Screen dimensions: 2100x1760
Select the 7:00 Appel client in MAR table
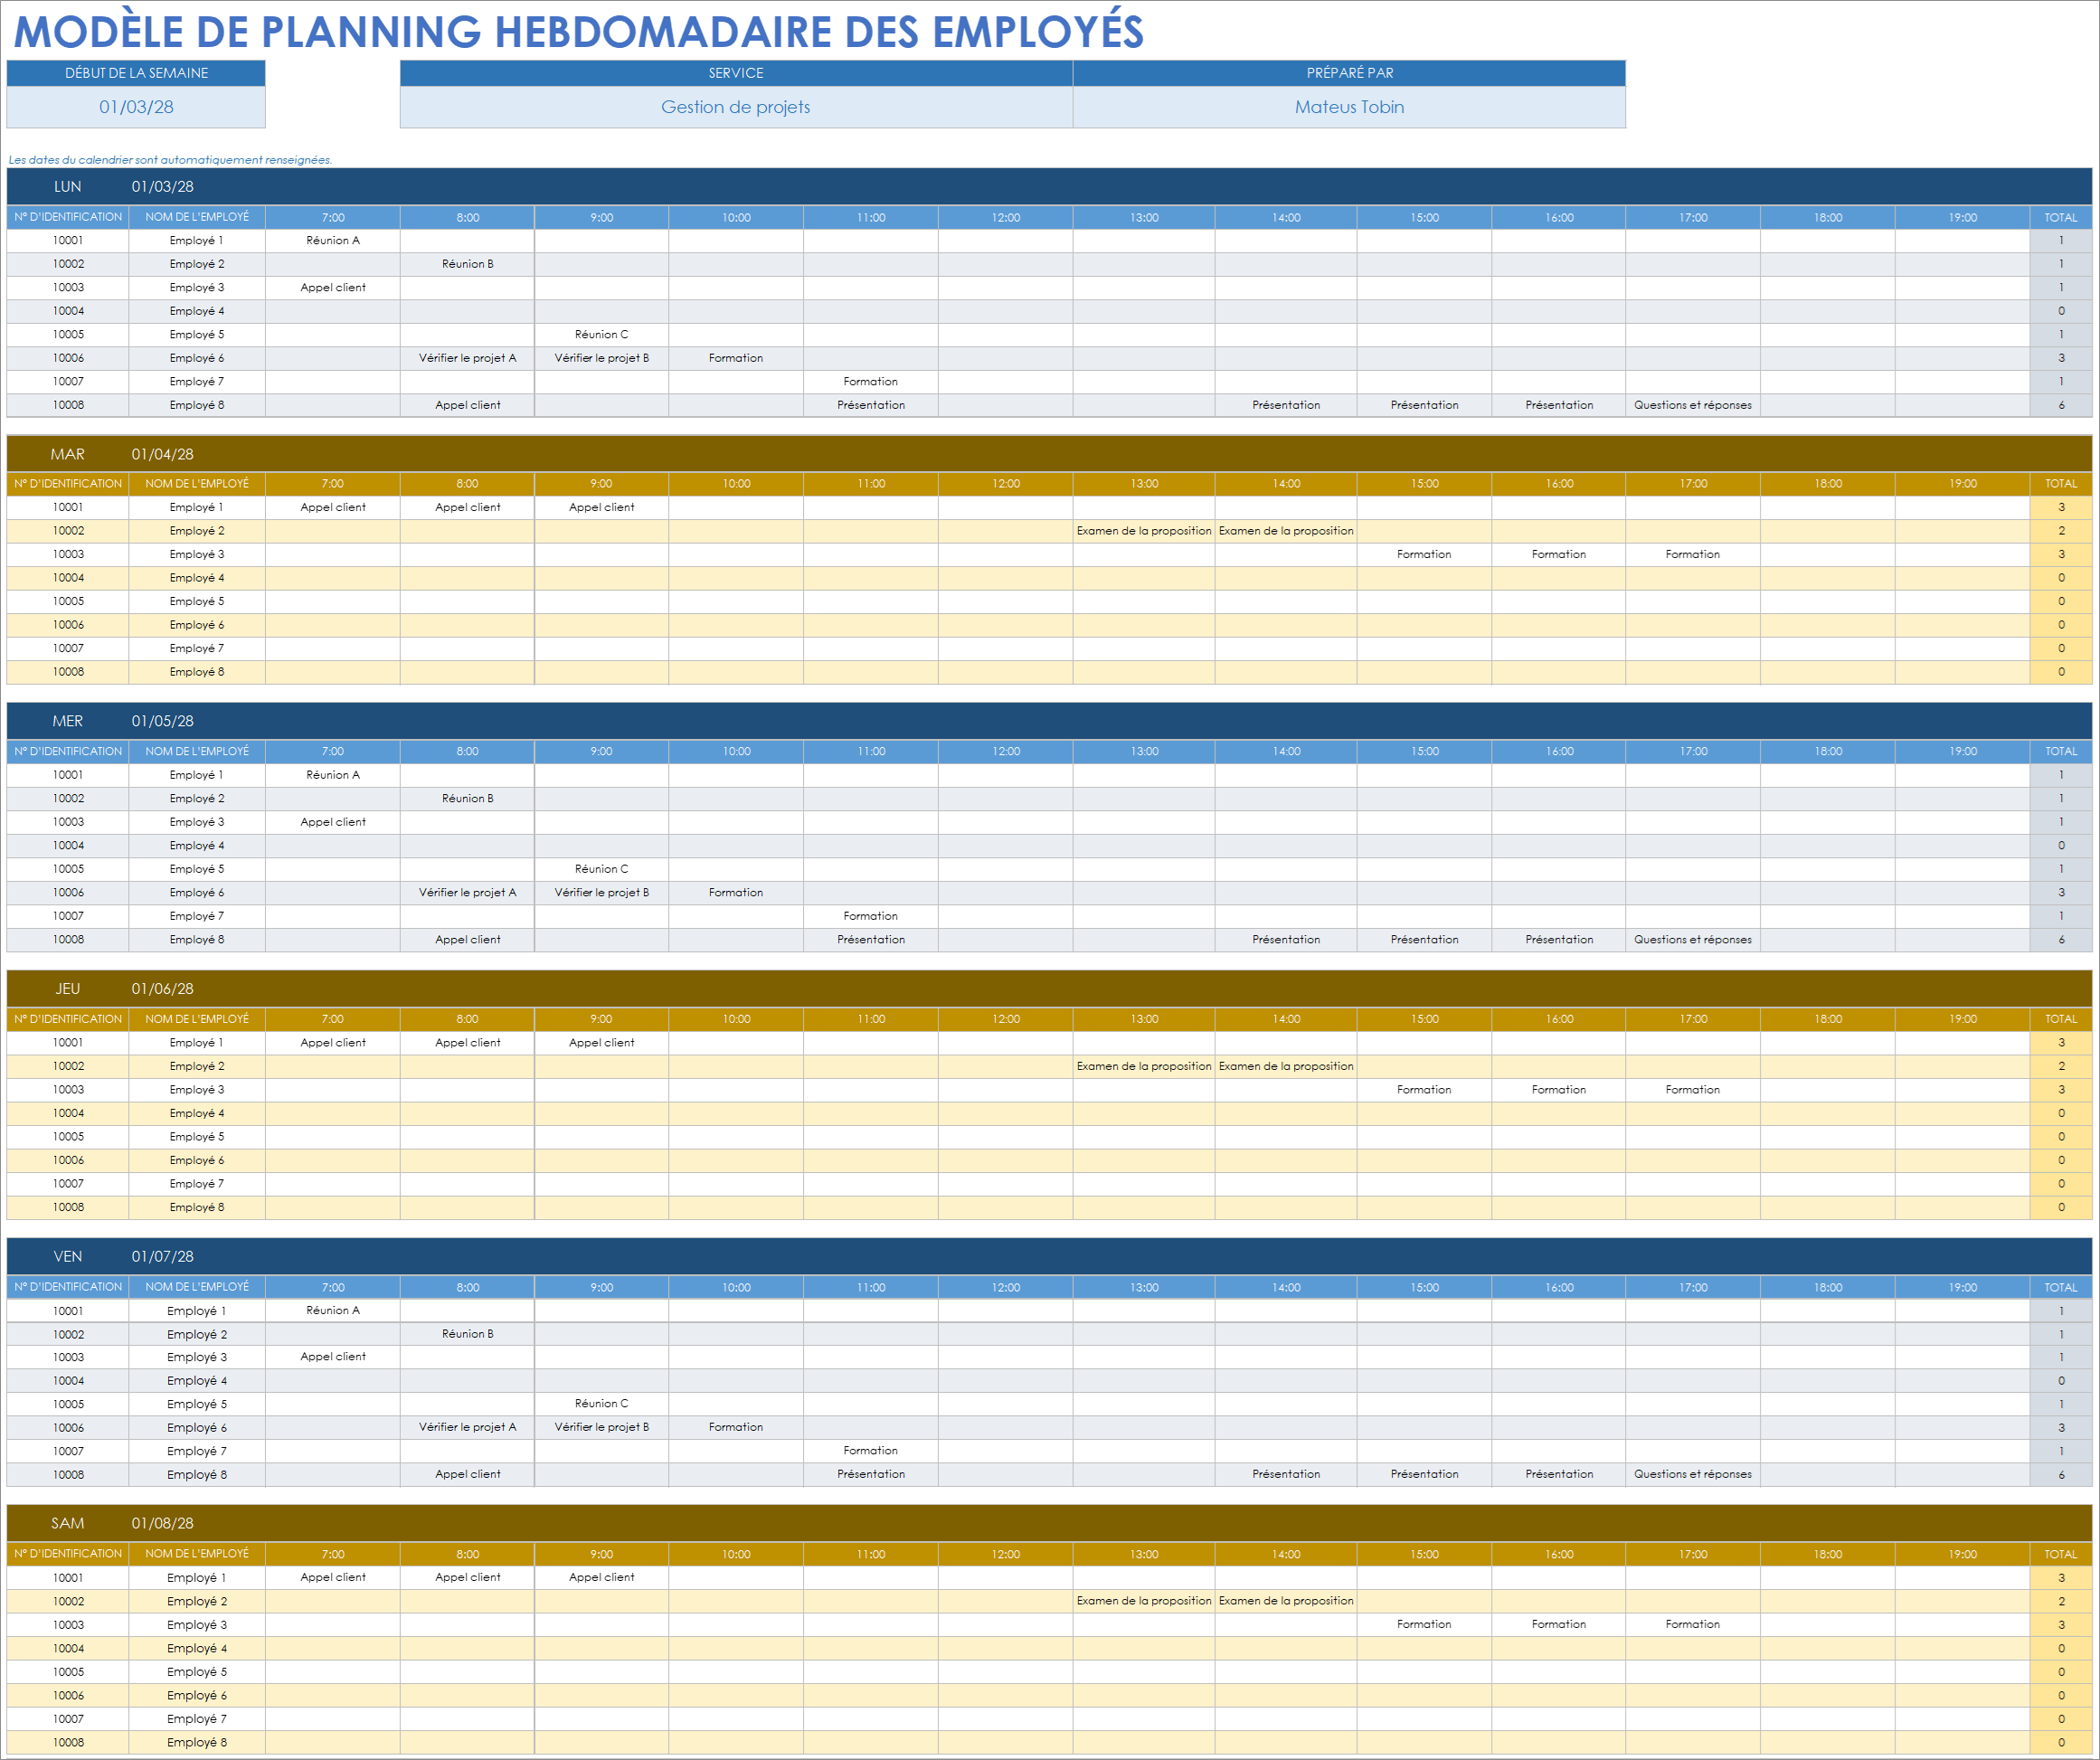point(333,508)
